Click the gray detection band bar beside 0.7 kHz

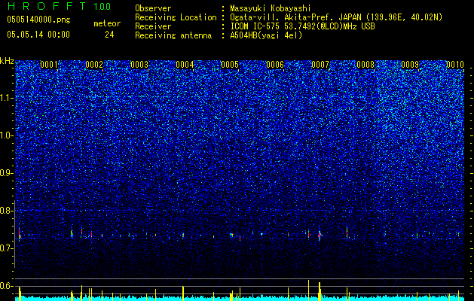click(x=14, y=234)
